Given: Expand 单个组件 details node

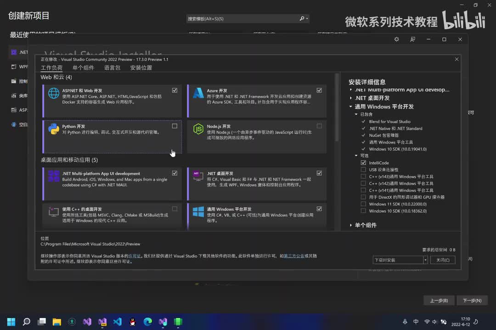Looking at the screenshot, I should click(x=351, y=225).
